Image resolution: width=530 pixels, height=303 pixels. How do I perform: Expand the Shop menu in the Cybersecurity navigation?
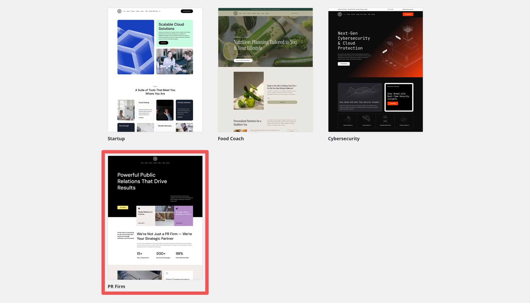pyautogui.click(x=365, y=14)
